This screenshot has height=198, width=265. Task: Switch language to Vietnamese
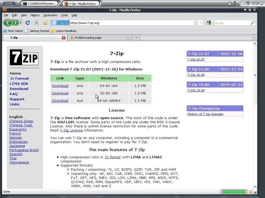19,162
